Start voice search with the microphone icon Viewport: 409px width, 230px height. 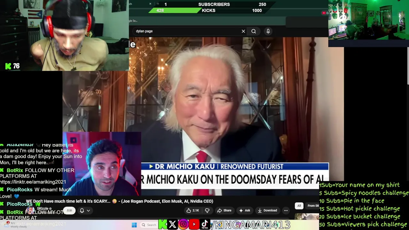pos(268,31)
